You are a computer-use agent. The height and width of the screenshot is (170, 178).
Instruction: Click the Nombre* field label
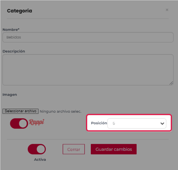pos(11,29)
